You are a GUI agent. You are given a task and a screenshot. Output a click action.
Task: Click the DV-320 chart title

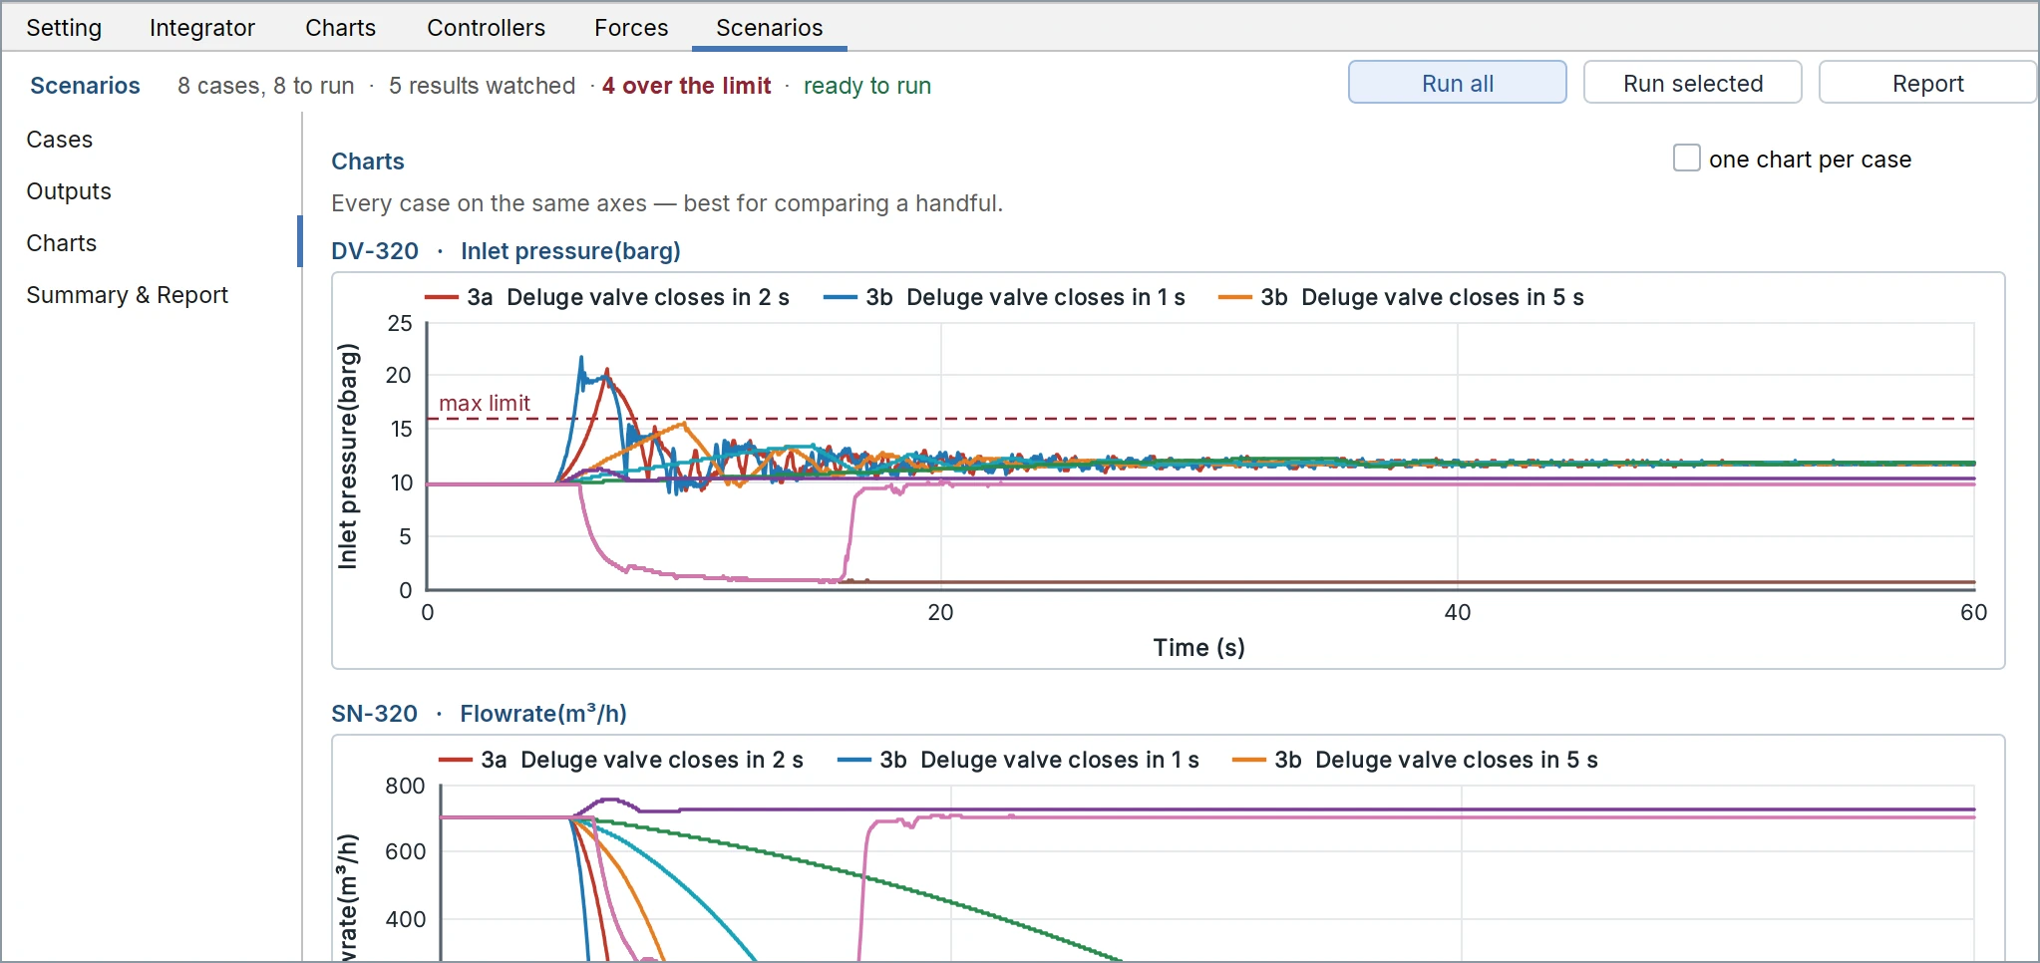375,251
